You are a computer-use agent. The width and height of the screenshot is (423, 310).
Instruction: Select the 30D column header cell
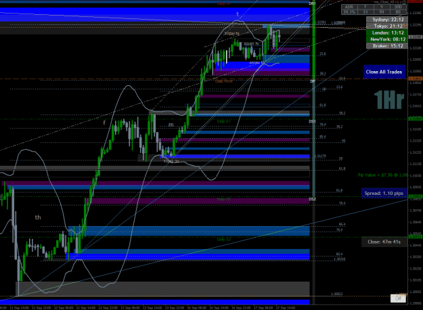click(x=398, y=7)
